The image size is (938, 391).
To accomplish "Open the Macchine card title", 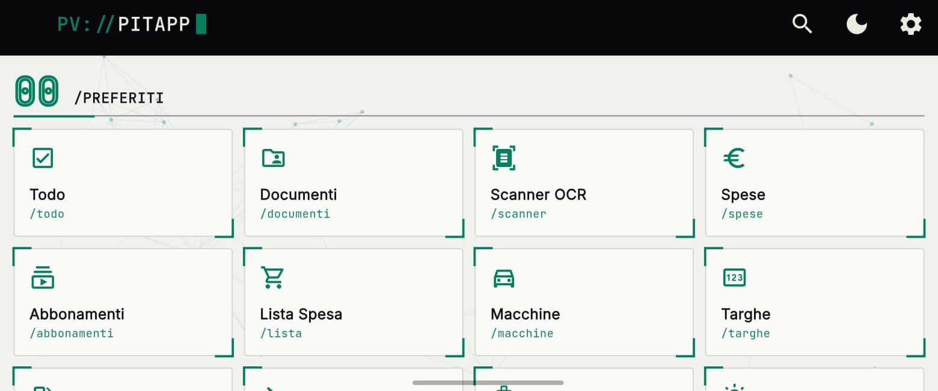I will click(x=526, y=314).
